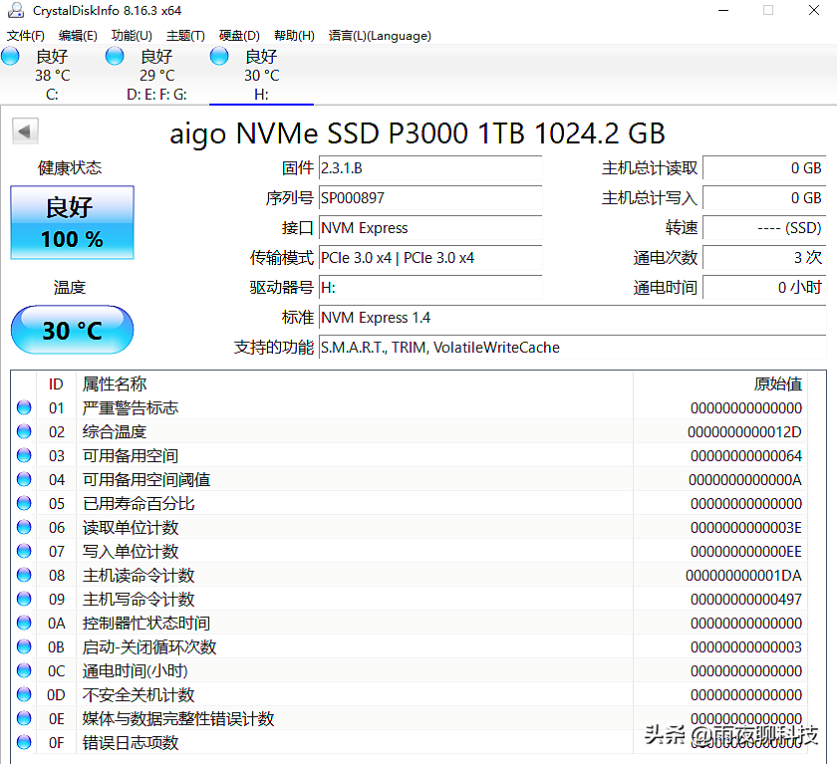Click status orb for attribute 04 可用备用空间阈值
Image resolution: width=837 pixels, height=764 pixels.
24,479
